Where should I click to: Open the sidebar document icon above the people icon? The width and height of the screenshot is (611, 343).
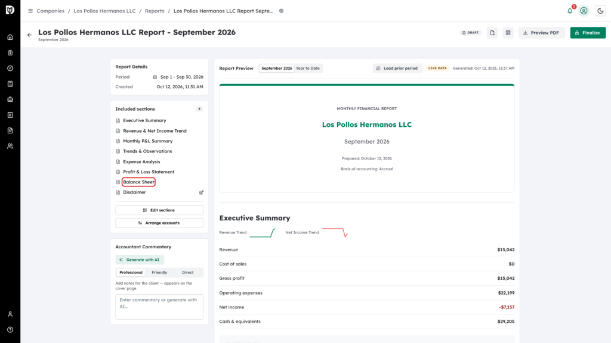[10, 130]
